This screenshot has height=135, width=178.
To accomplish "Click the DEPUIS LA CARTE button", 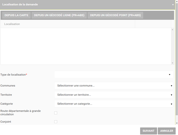I will (x=16, y=15).
